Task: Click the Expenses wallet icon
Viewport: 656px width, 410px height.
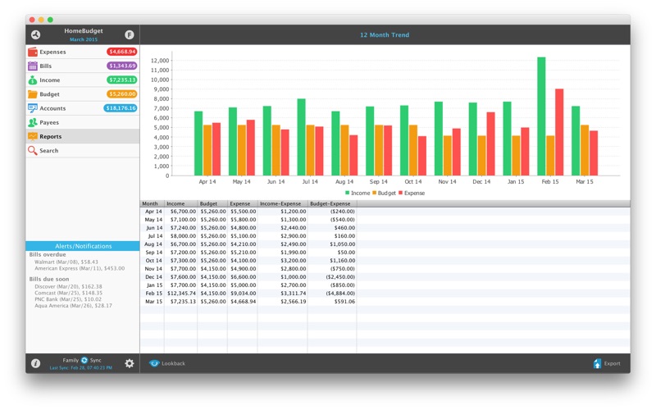Action: [x=33, y=52]
